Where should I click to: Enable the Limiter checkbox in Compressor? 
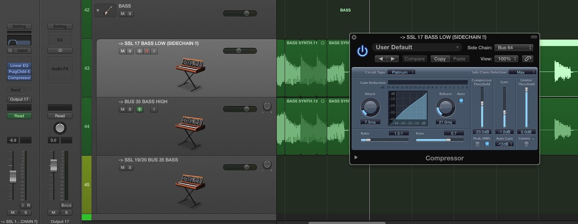pyautogui.click(x=526, y=144)
